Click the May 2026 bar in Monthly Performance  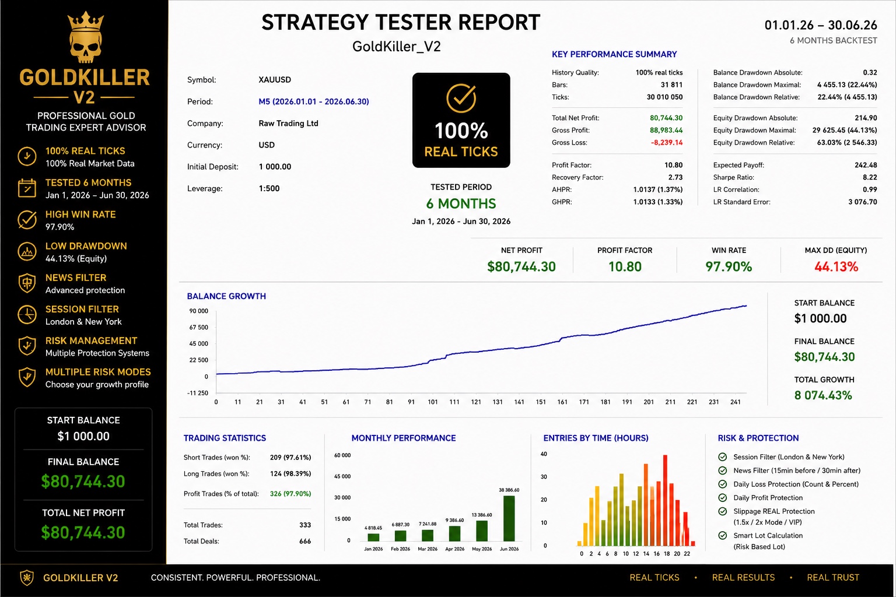(482, 531)
